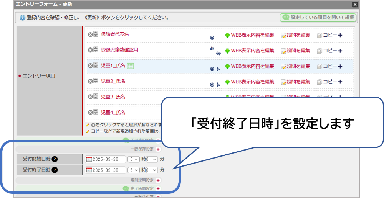Open the 受付終了日時 hour dropdown
This screenshot has width=384, height=198.
point(133,170)
